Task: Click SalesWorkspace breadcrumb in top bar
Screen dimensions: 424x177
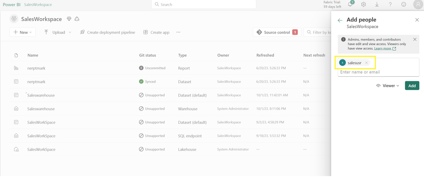Action: (x=38, y=5)
